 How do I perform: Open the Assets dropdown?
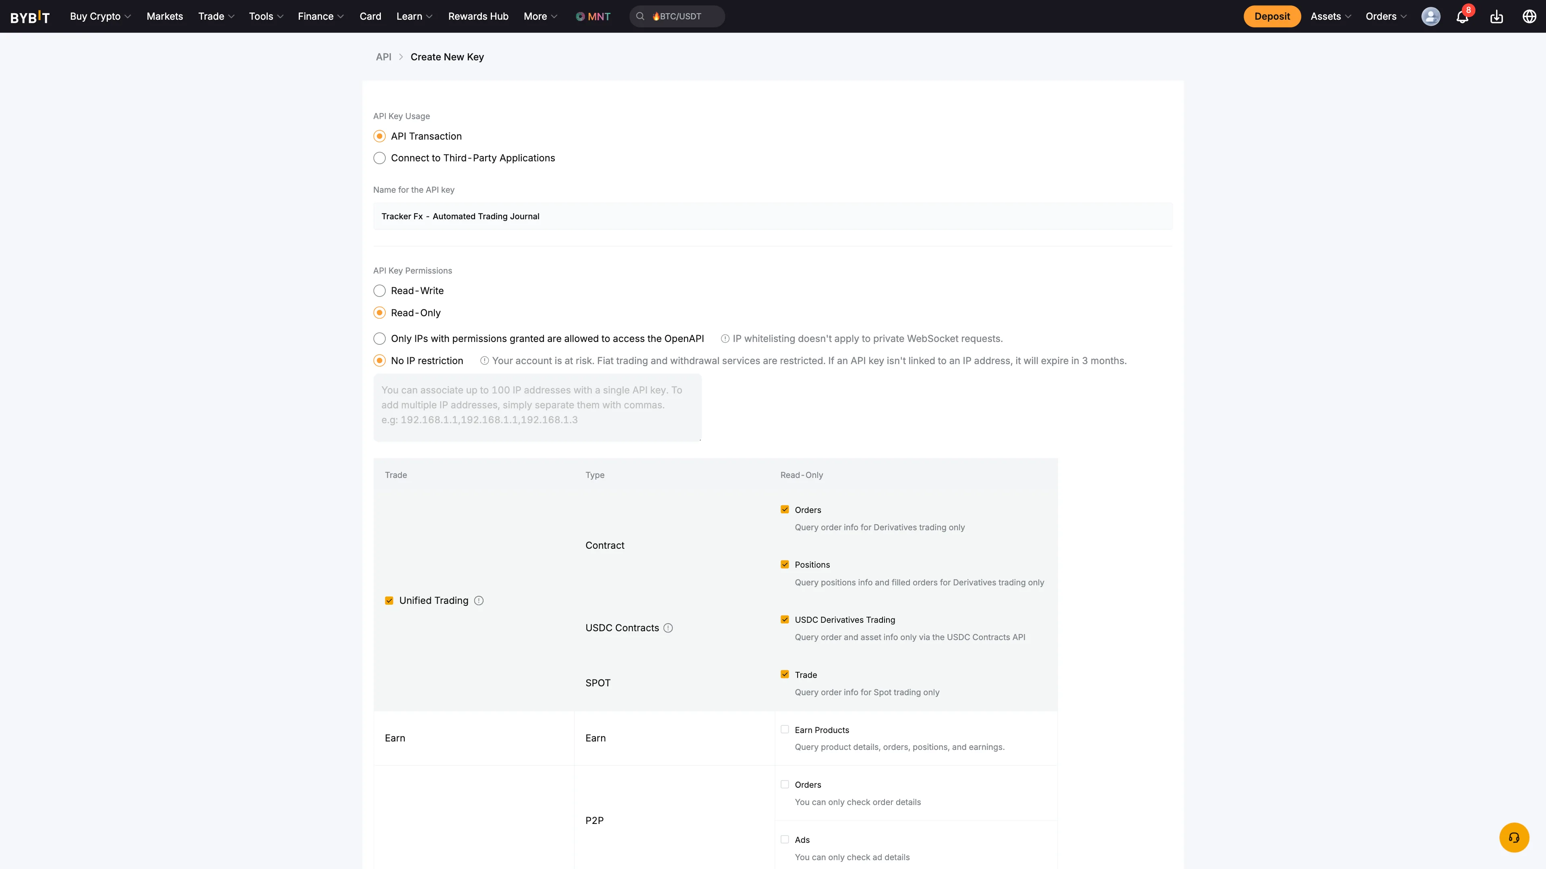1331,16
